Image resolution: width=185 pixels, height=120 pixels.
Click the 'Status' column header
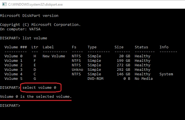141,47
